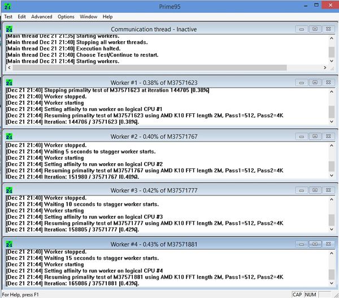Viewport: 339px width, 298px height.
Task: Maximize the Worker #4 child window
Action: pos(315,244)
